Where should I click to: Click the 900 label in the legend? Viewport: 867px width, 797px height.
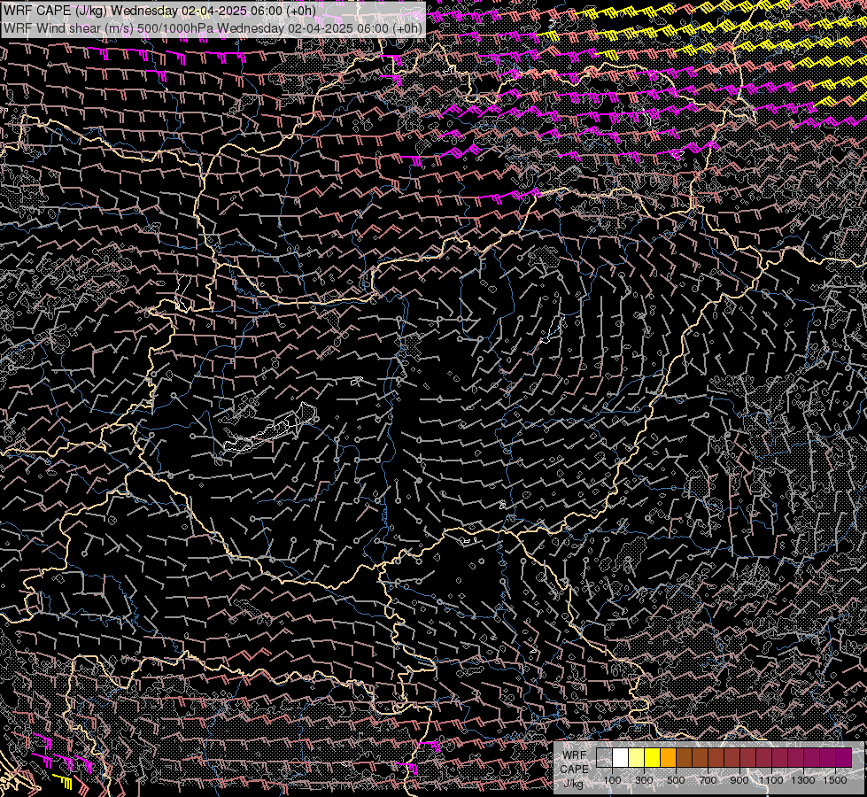coord(739,780)
